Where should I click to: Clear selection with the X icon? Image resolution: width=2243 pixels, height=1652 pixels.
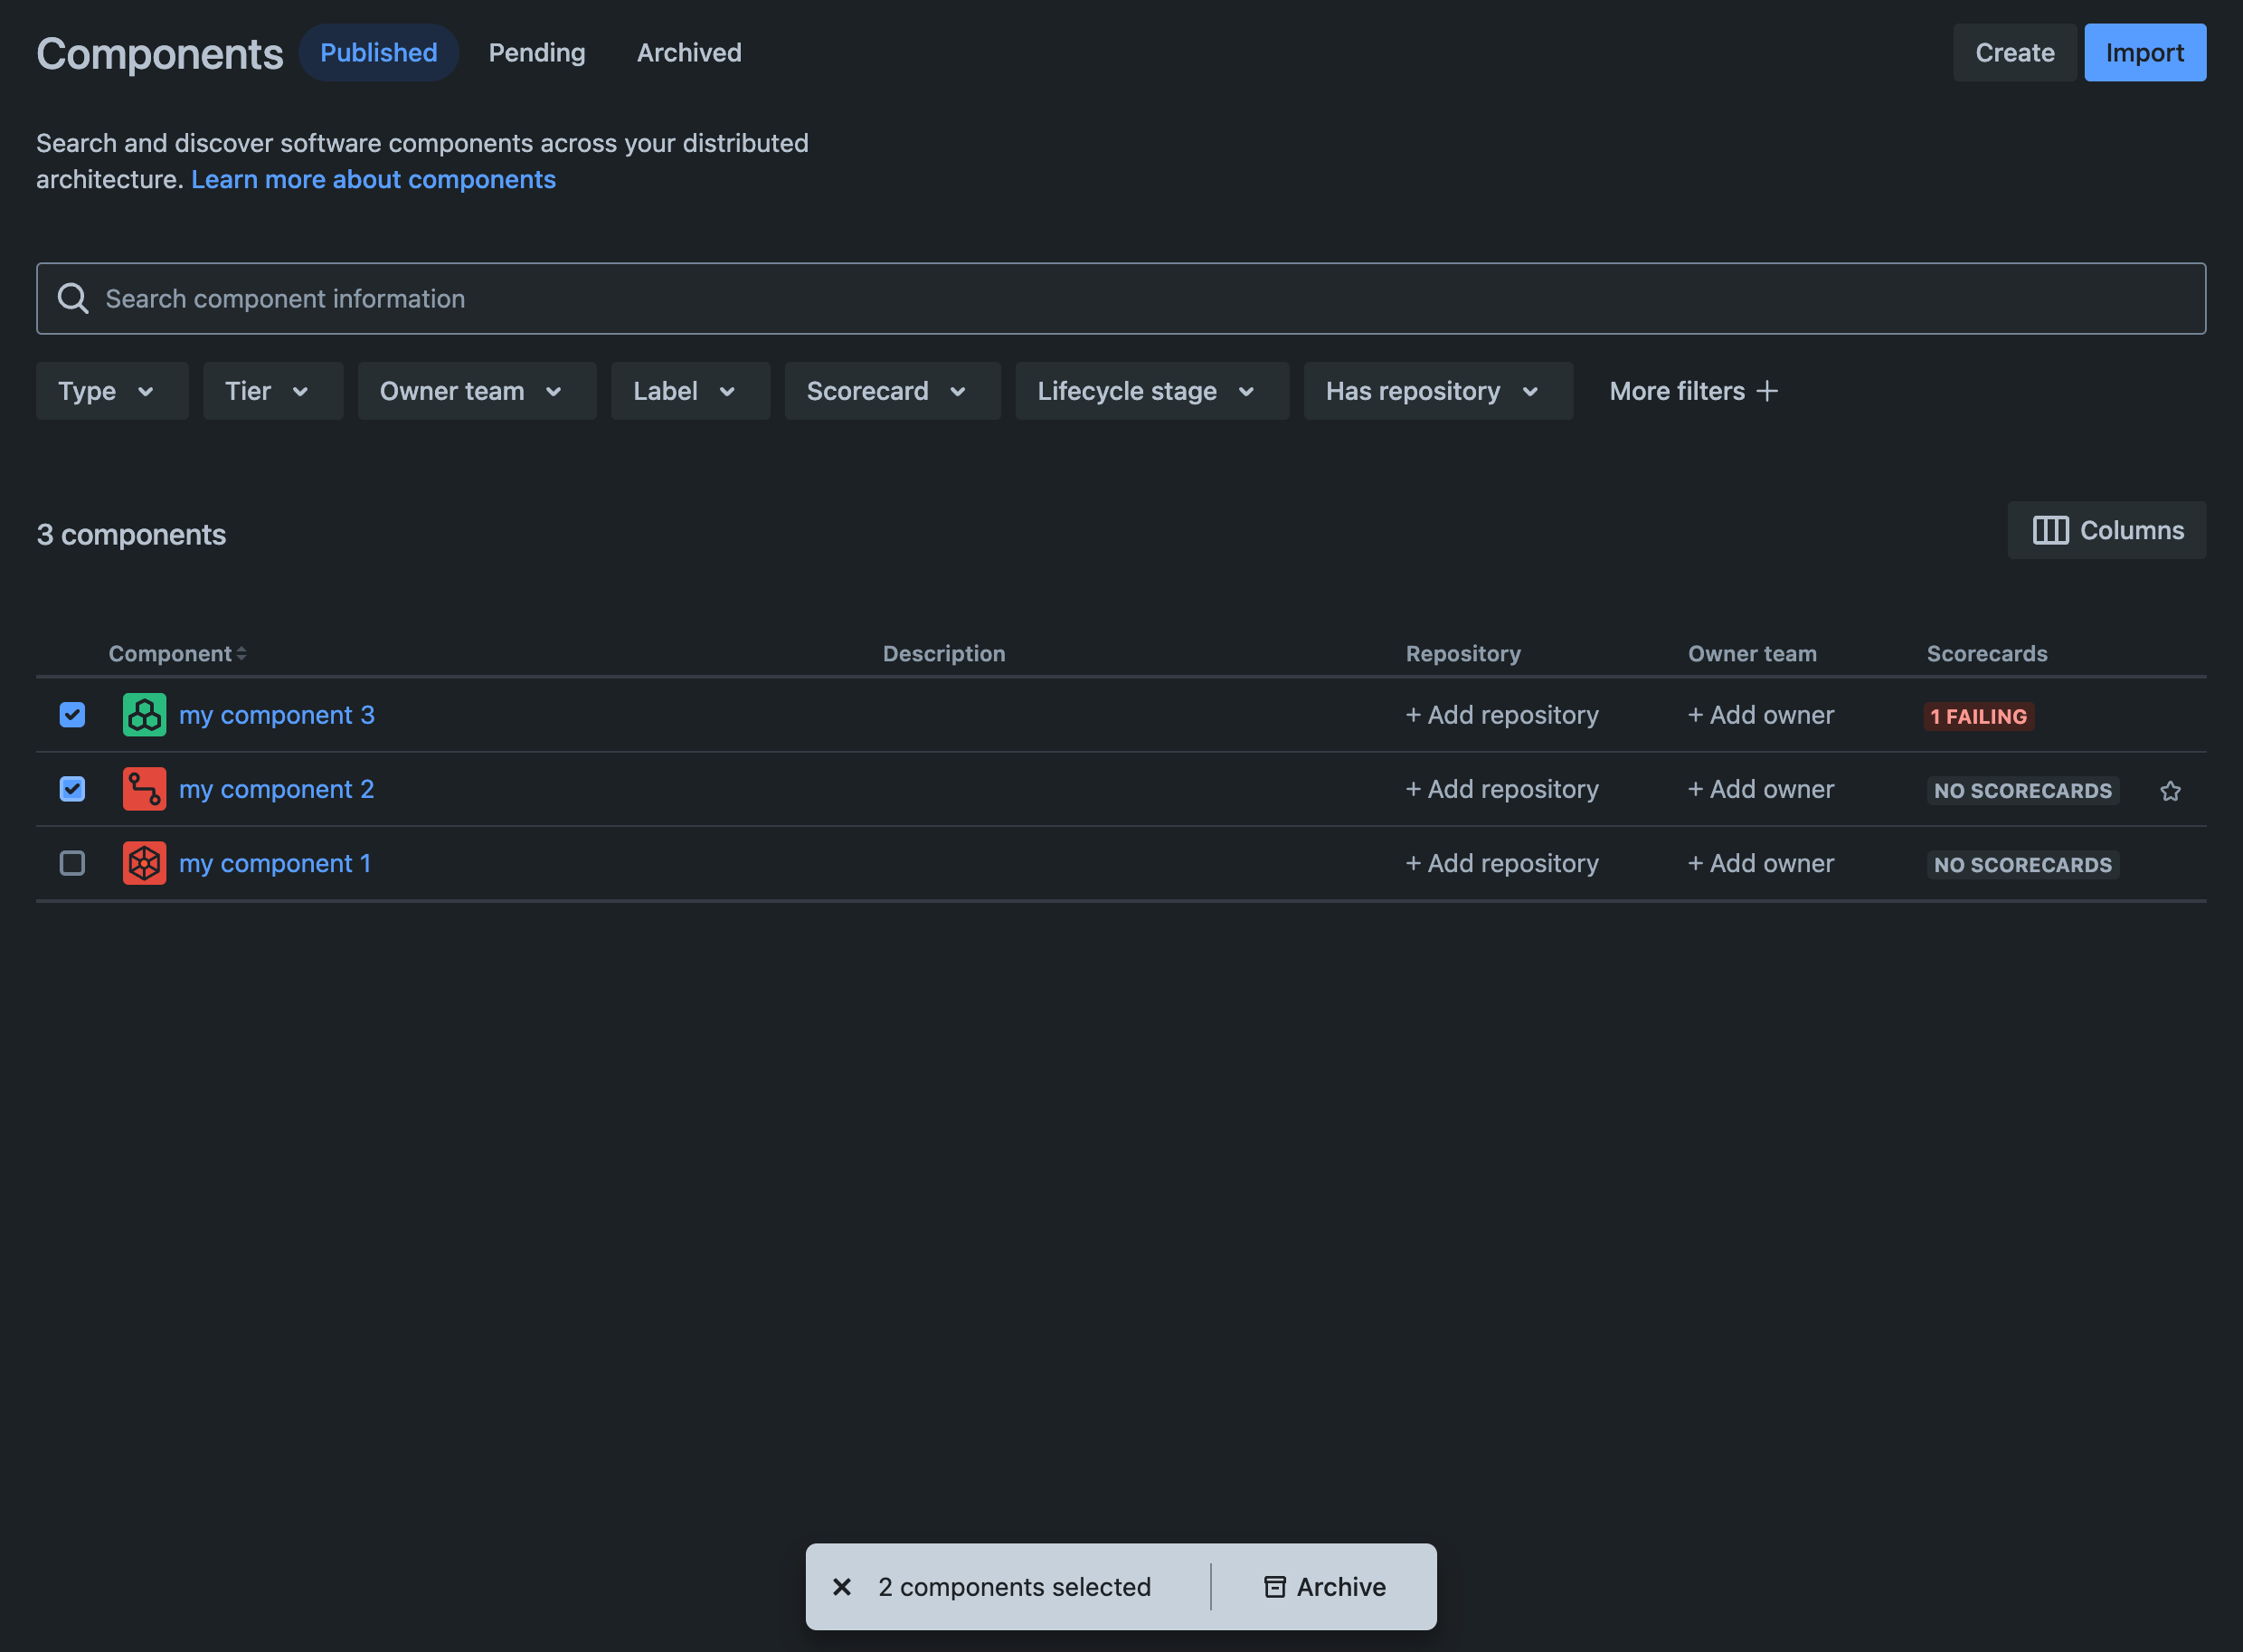842,1587
